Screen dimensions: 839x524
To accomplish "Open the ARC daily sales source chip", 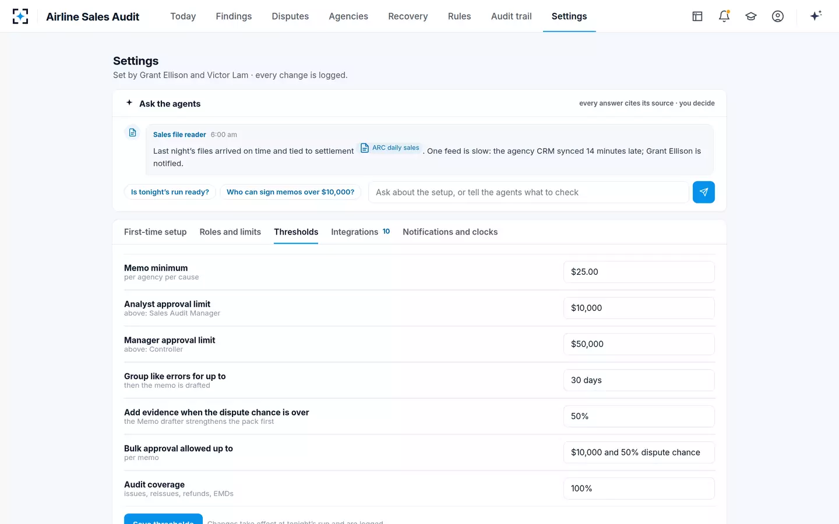I will [x=390, y=148].
